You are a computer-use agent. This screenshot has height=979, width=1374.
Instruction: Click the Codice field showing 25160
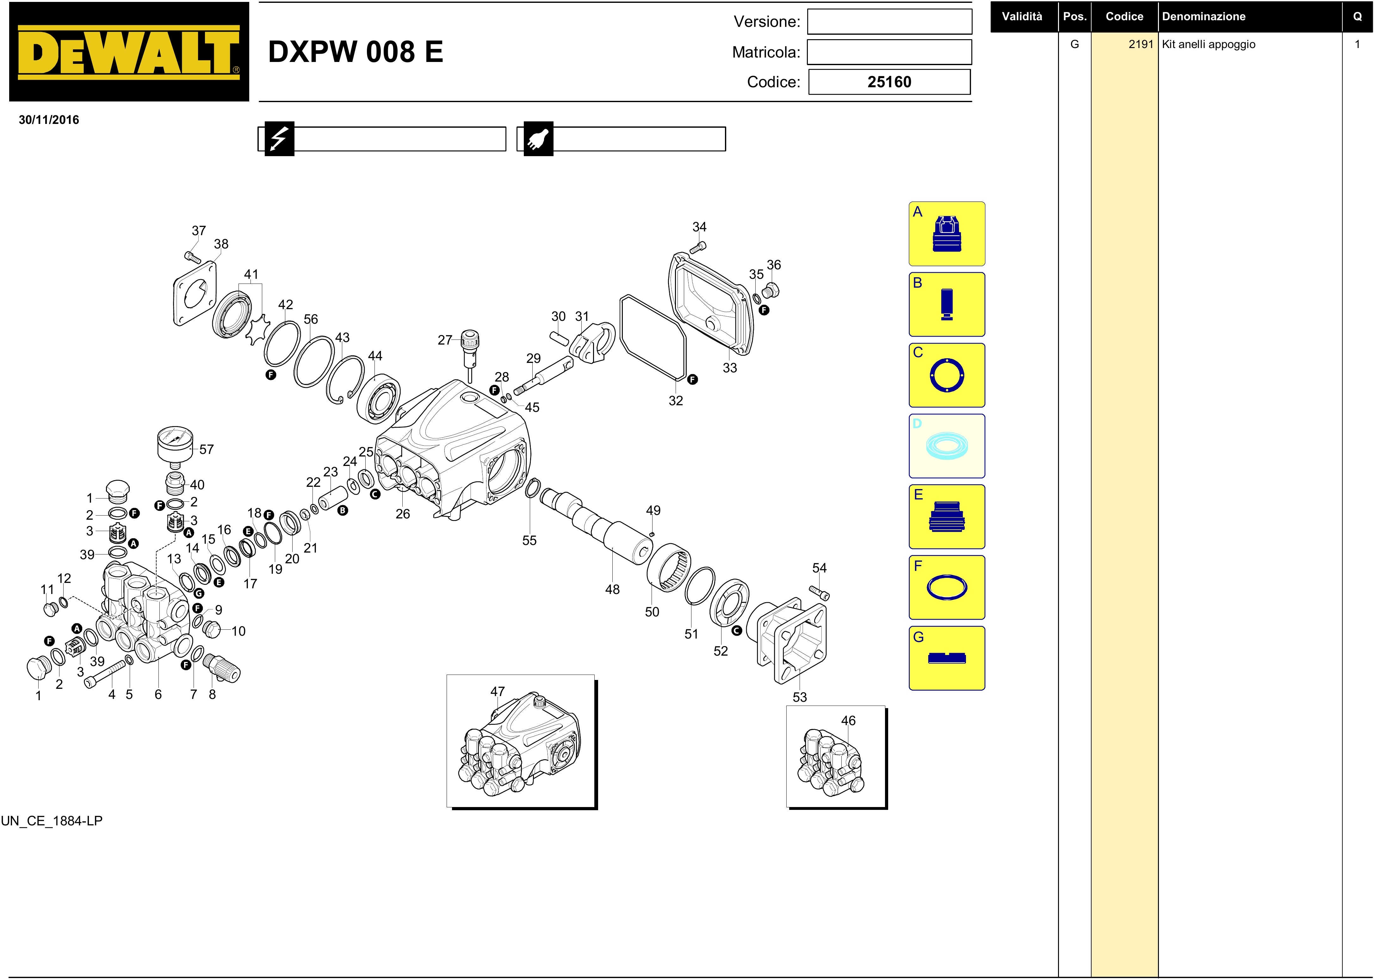tap(890, 82)
